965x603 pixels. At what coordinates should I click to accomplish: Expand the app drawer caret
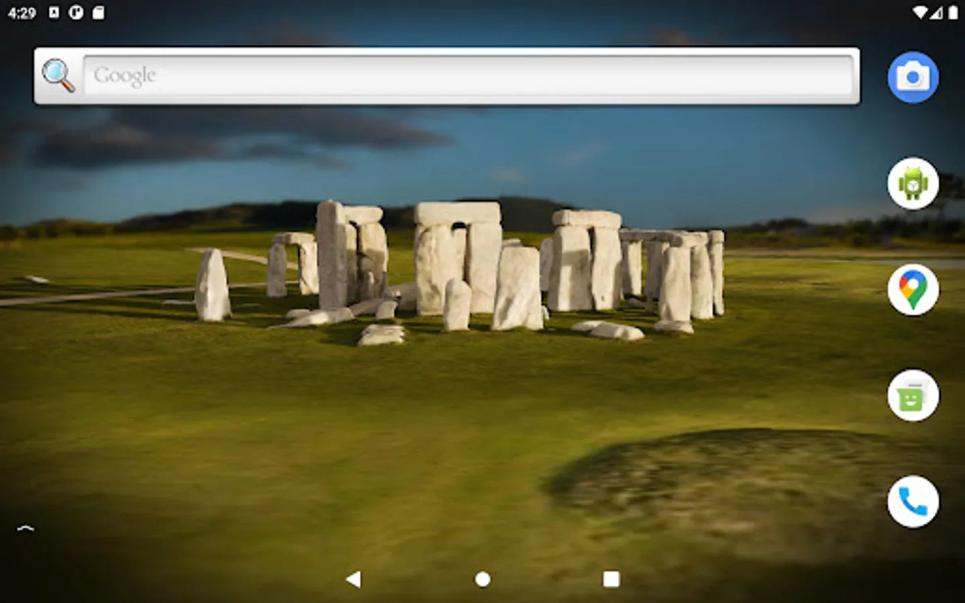pos(25,528)
